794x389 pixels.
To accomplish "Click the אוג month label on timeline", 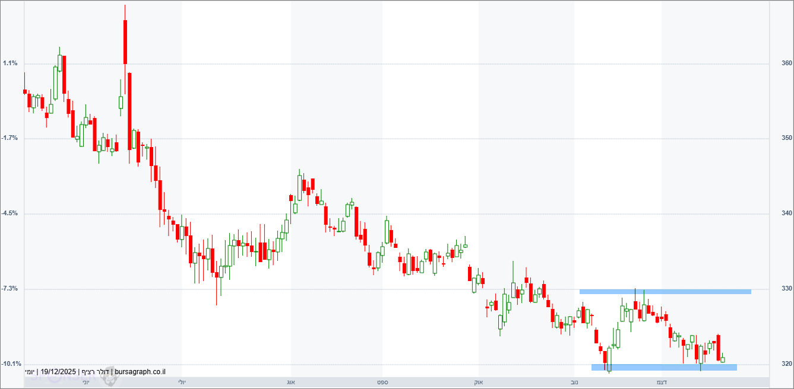I will tap(291, 382).
